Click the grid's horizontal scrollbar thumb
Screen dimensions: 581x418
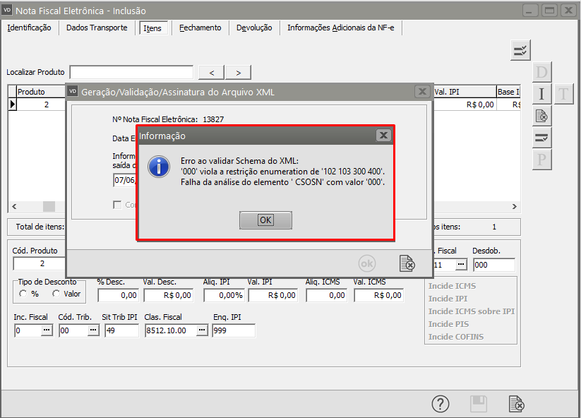49,206
